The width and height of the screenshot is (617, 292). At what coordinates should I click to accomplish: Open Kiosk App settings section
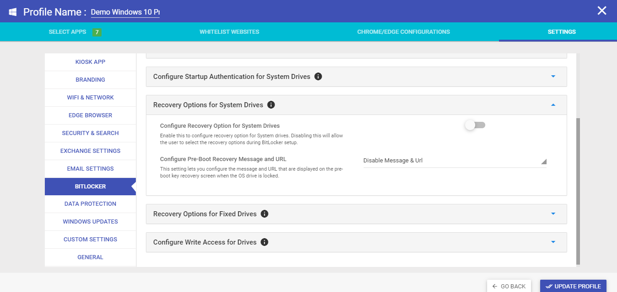click(91, 62)
